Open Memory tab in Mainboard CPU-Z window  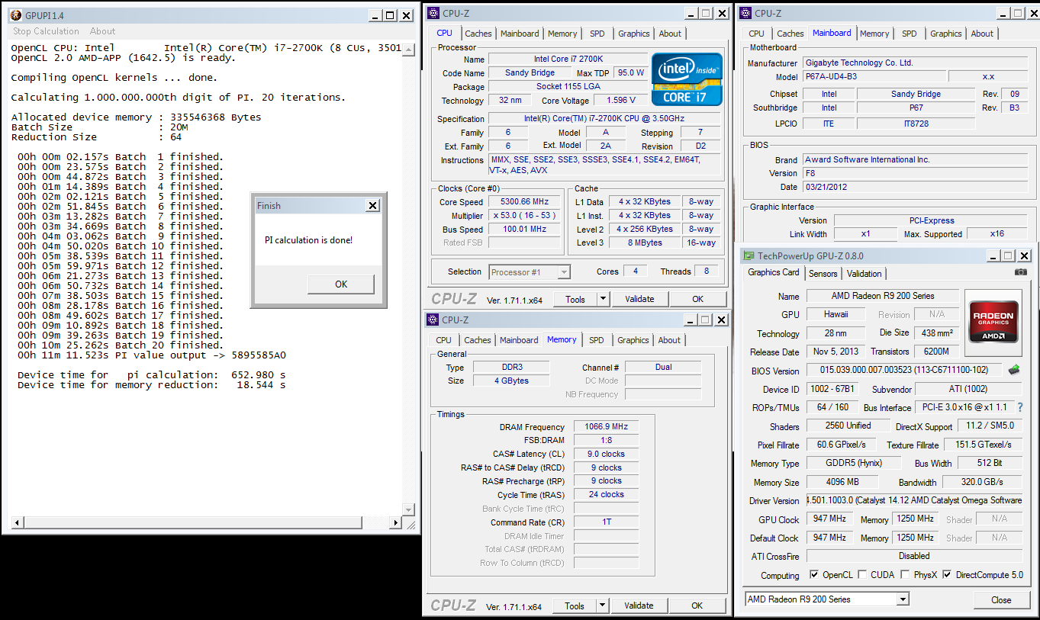874,34
